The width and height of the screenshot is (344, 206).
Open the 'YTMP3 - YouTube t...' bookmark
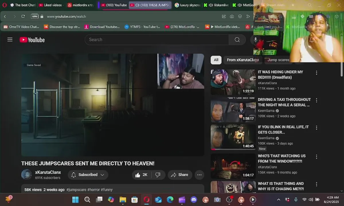(x=142, y=27)
